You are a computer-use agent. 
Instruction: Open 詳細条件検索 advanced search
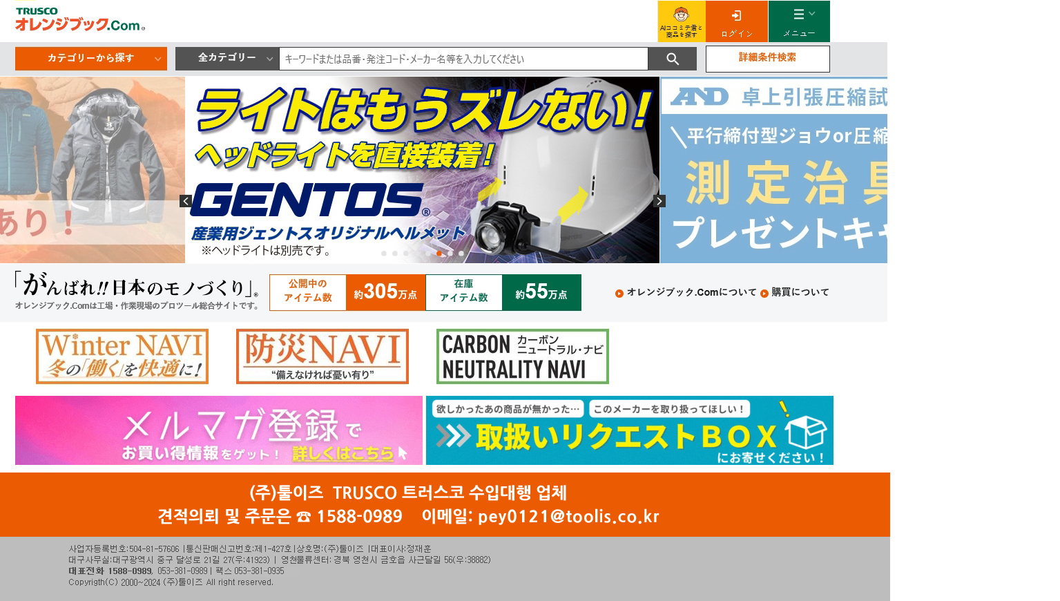768,59
